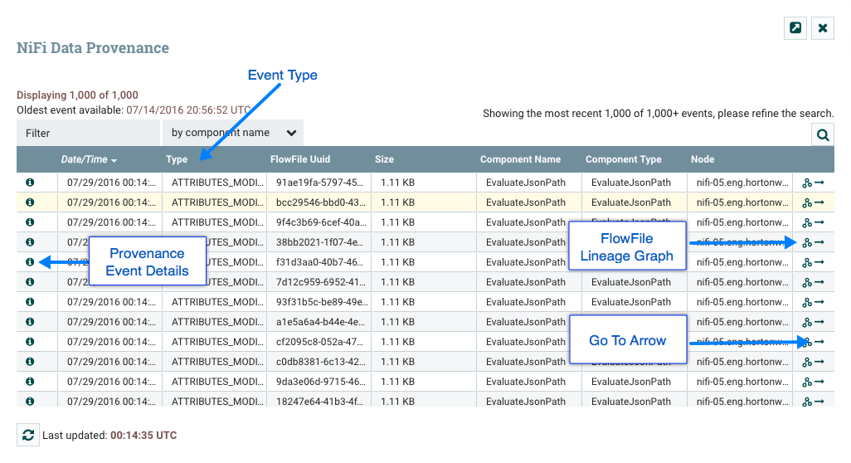Expand the 'by component name' filter dropdown
Image resolution: width=851 pixels, height=463 pixels.
[x=233, y=133]
